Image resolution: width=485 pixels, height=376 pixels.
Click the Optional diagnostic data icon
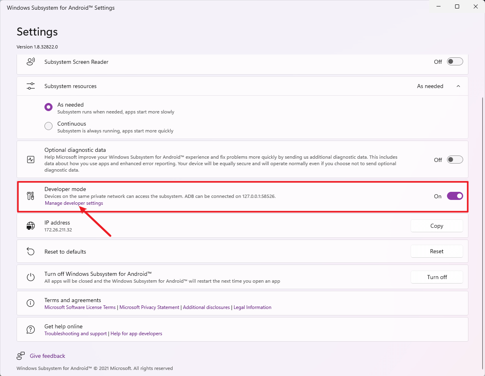(31, 160)
